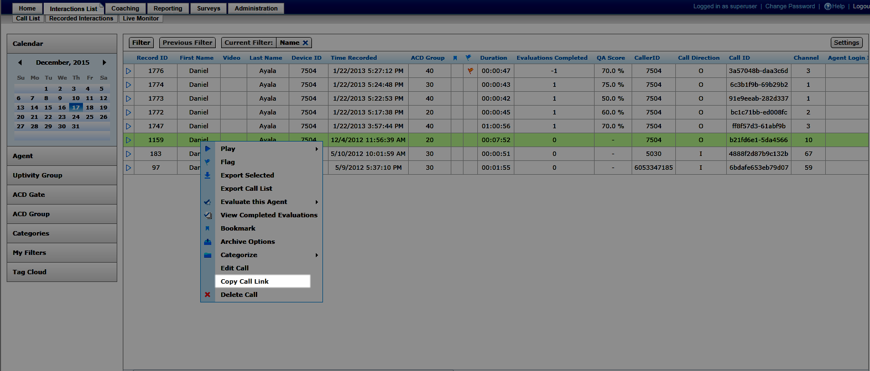This screenshot has height=371, width=870.
Task: Expand the Tag Cloud panel
Action: [x=62, y=272]
